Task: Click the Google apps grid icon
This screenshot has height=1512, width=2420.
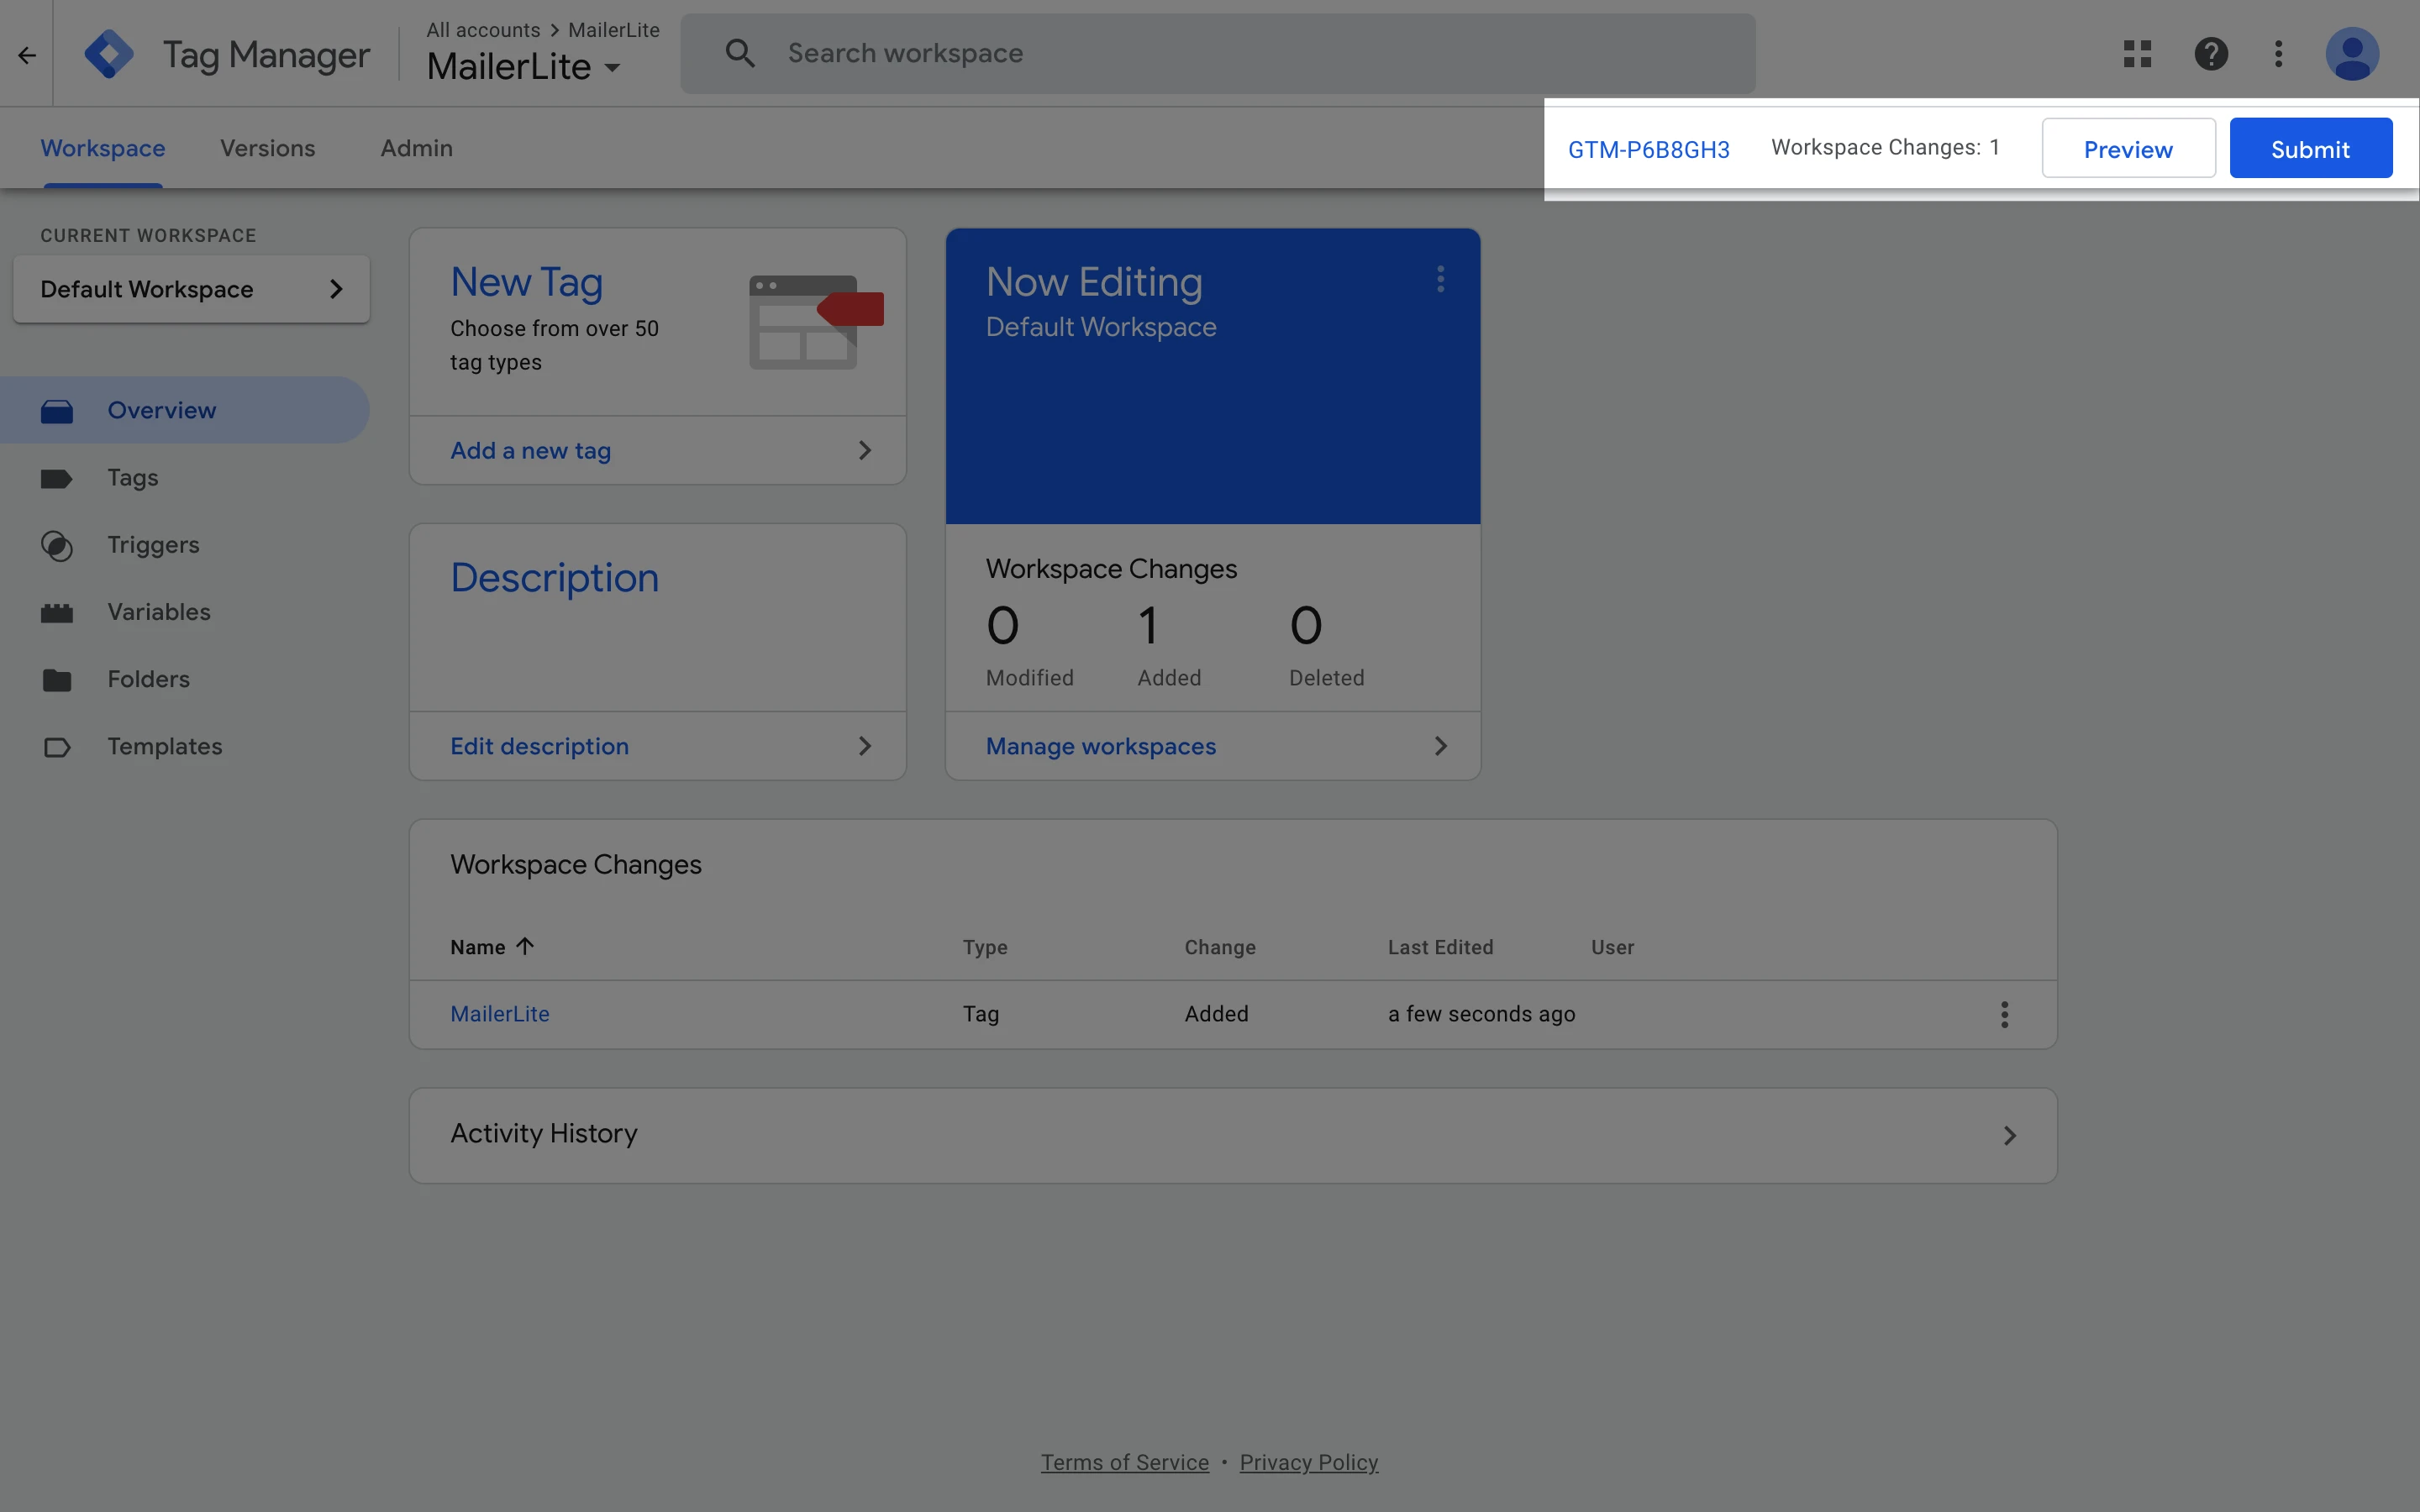Action: click(x=2137, y=54)
